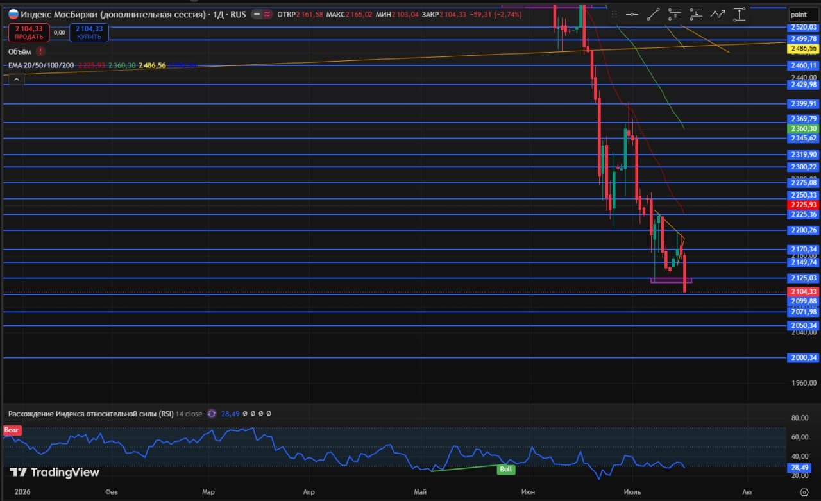Choose the zigzag arrow path tool
Viewport: 821px width, 501px height.
click(718, 14)
